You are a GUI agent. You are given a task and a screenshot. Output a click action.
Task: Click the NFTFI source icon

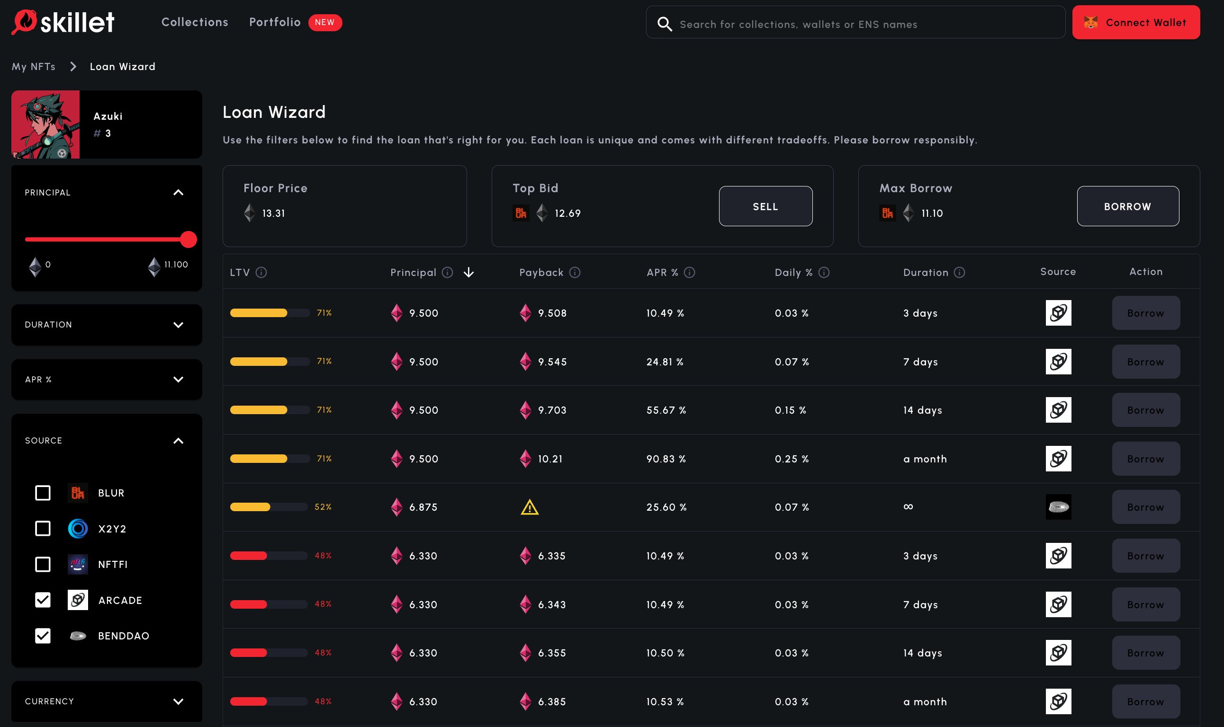(x=76, y=563)
